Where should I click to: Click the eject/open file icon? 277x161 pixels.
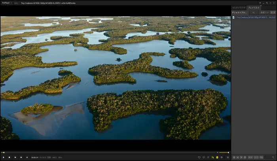pos(27,157)
